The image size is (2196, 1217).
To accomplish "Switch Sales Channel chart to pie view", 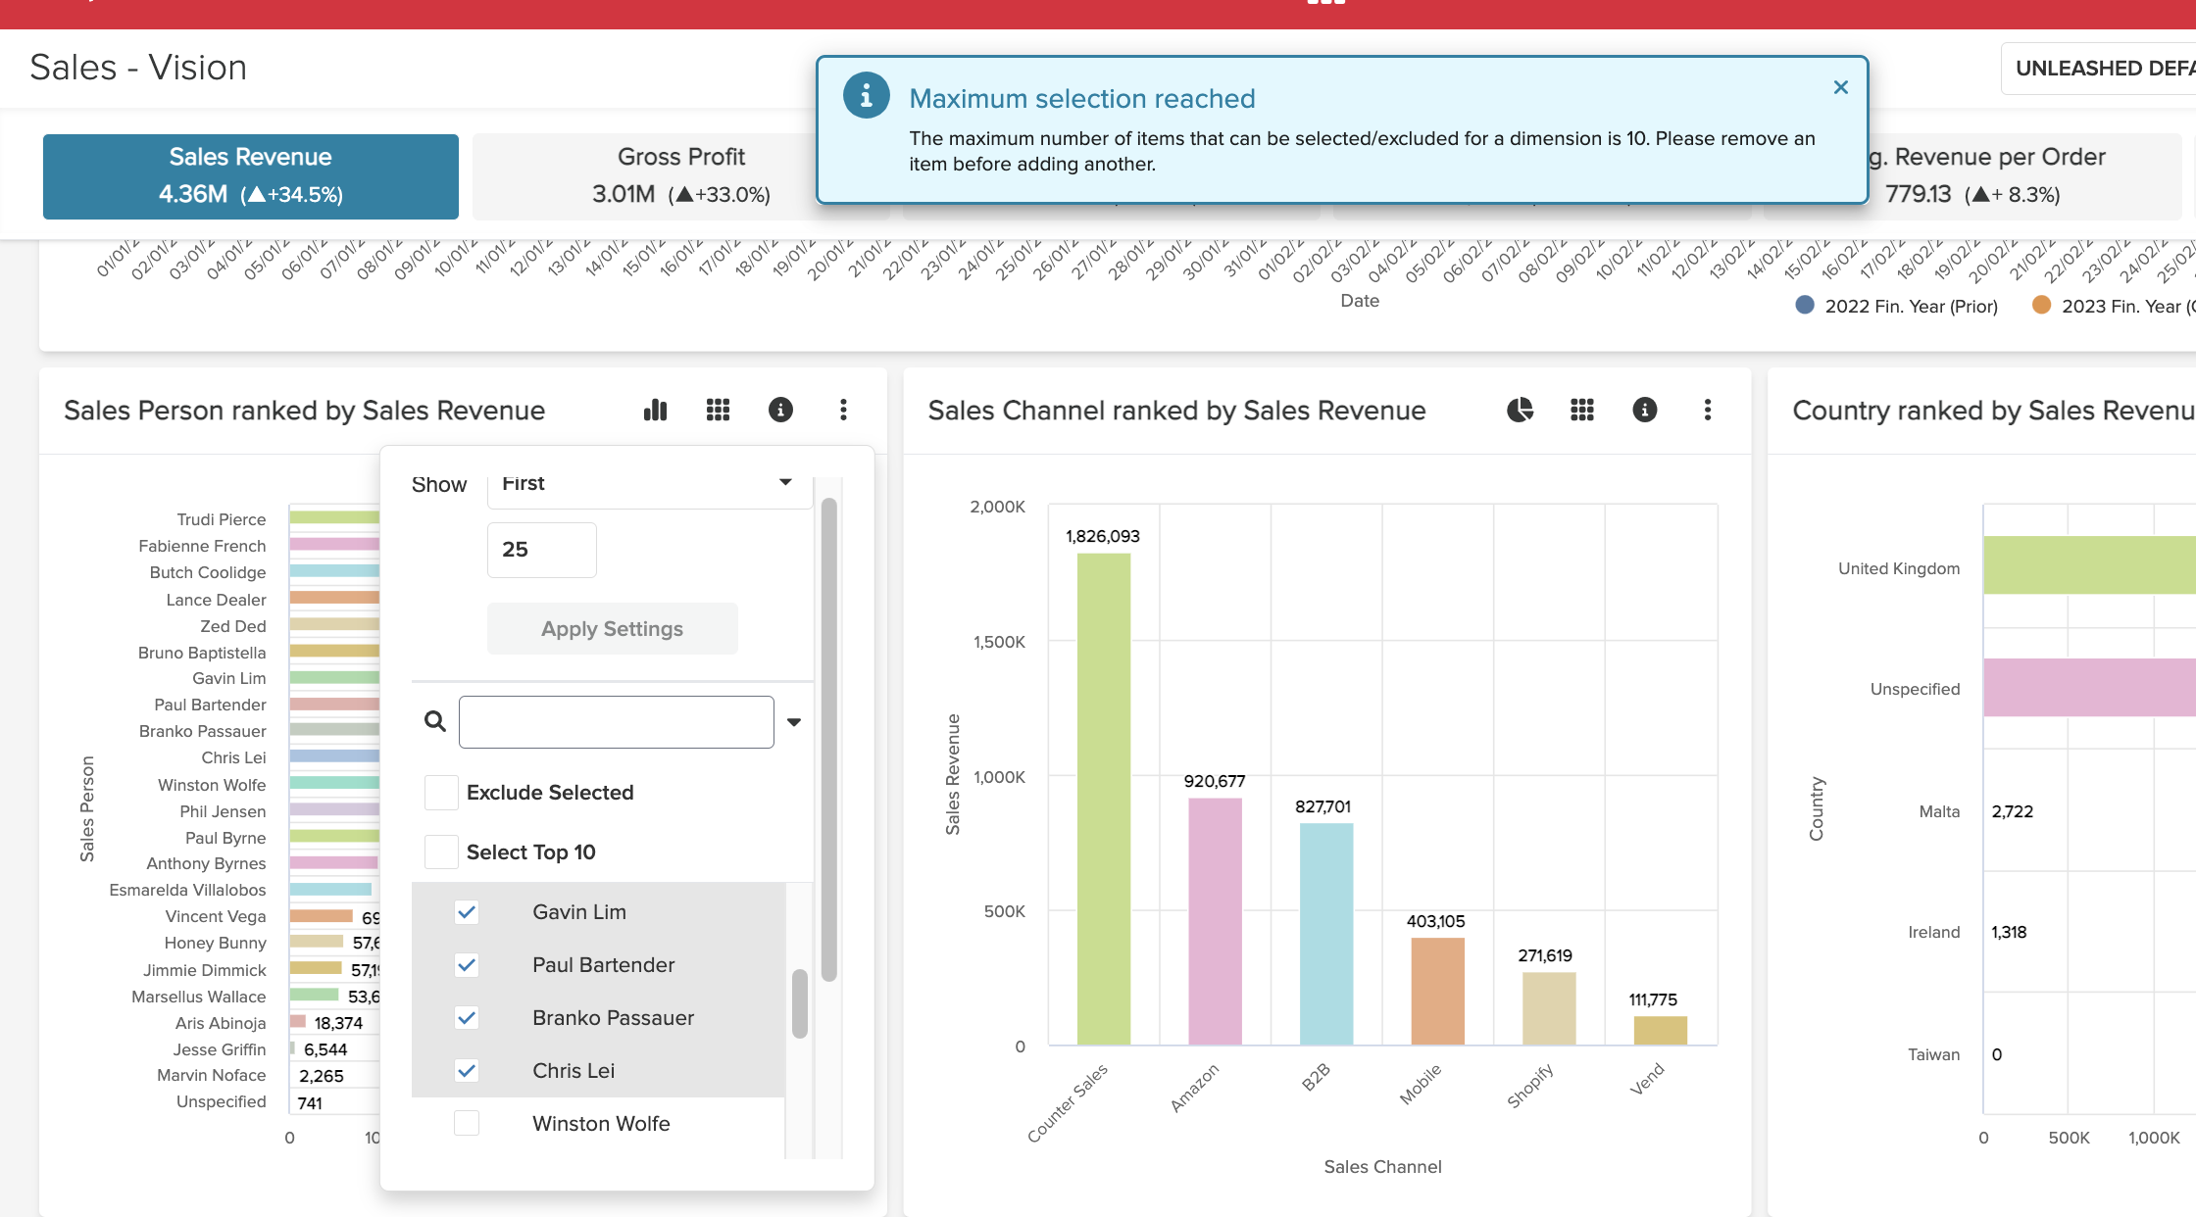I will pyautogui.click(x=1521, y=411).
